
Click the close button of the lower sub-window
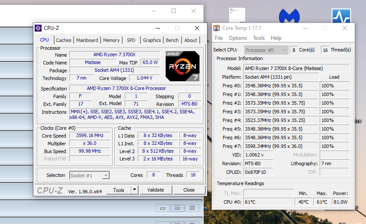click(192, 208)
